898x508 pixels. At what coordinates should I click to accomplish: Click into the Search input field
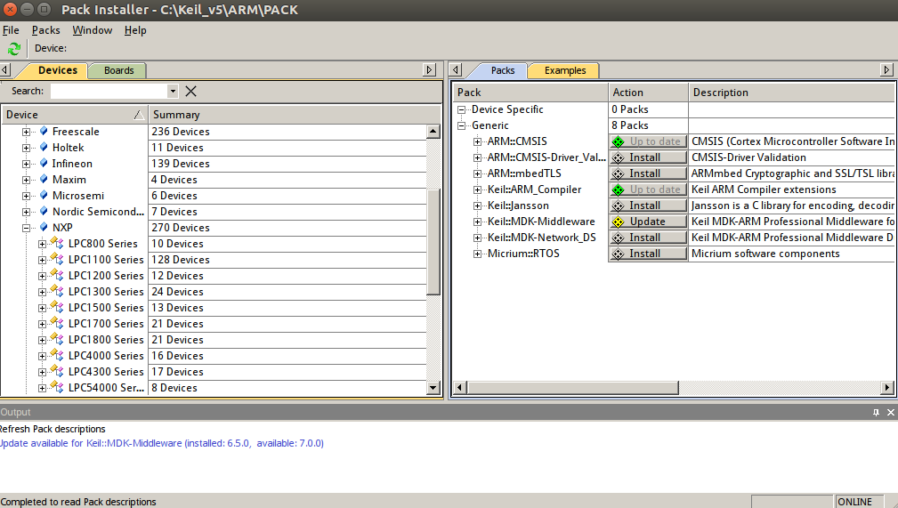[x=109, y=91]
